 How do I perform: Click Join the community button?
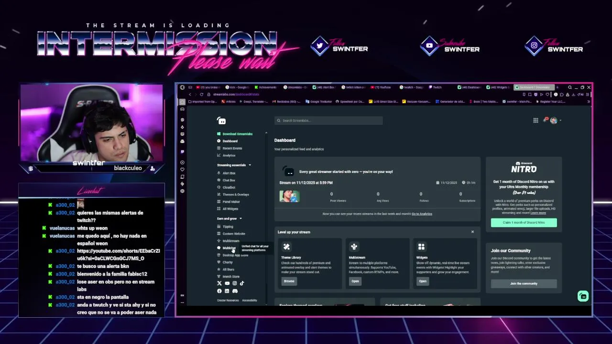coord(524,284)
